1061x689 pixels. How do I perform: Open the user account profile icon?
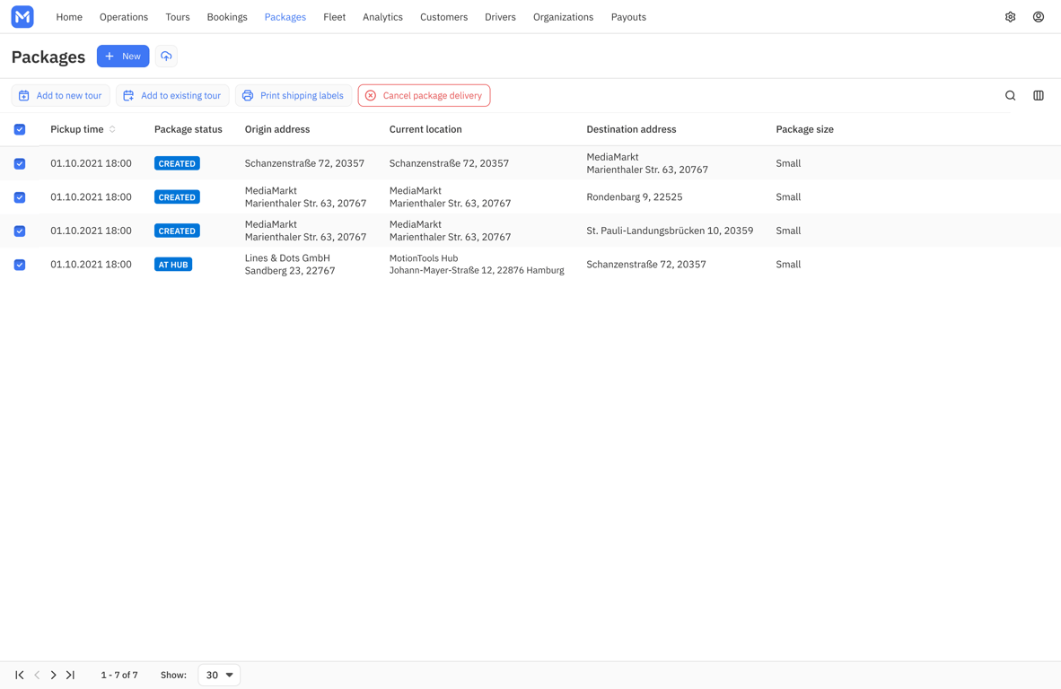click(x=1038, y=17)
